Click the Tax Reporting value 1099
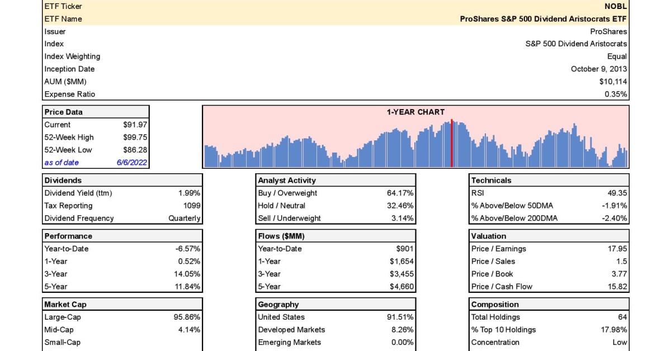 click(x=192, y=205)
